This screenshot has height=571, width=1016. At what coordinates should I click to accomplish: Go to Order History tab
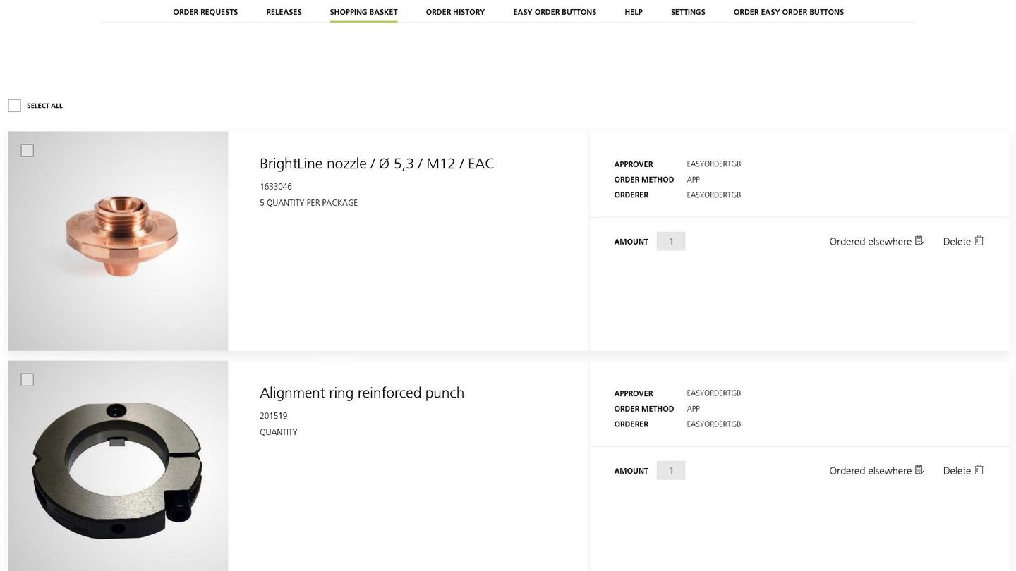coord(455,12)
